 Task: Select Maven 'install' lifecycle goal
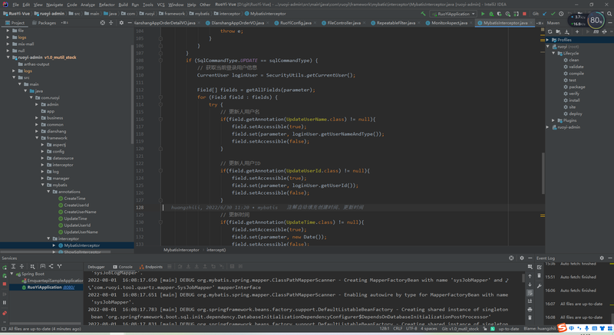pyautogui.click(x=574, y=100)
